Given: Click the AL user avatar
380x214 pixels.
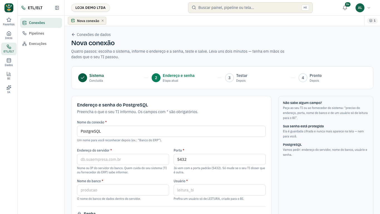Looking at the screenshot, I should pos(360,8).
